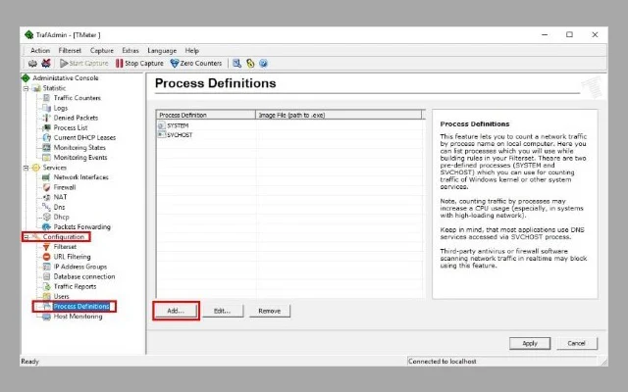
Task: Click the Zero Counters toolbar button
Action: coord(196,63)
